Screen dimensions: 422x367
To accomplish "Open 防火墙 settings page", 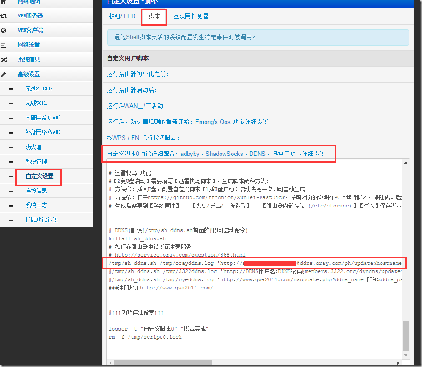I will (x=33, y=147).
